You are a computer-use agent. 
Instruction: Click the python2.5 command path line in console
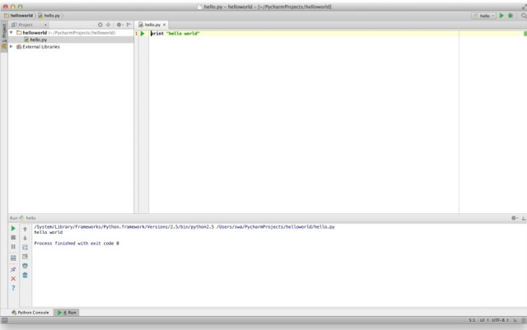184,227
